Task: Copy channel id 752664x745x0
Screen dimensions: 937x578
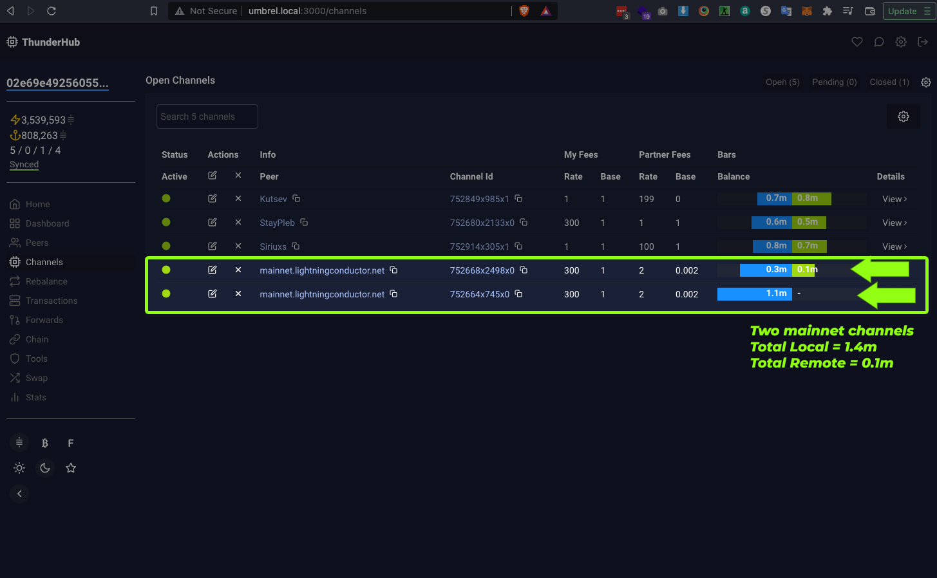Action: pos(518,294)
